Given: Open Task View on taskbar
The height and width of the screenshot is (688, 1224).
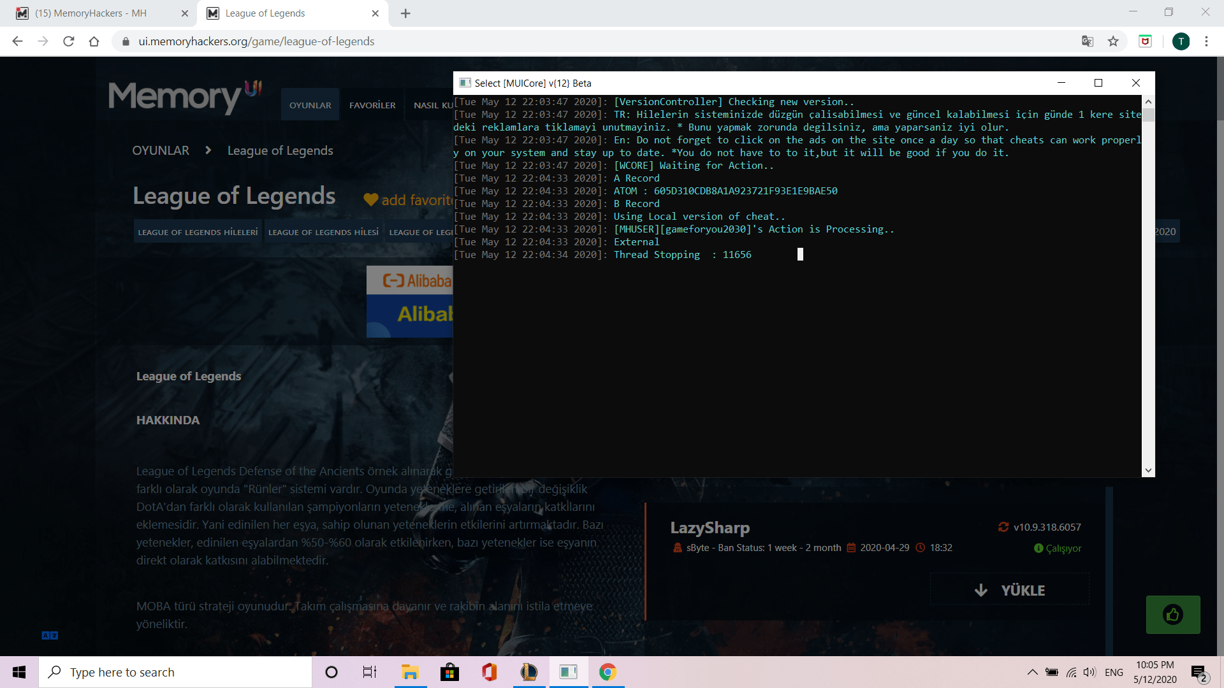Looking at the screenshot, I should coord(370,672).
